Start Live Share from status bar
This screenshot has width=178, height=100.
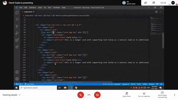click(29, 84)
